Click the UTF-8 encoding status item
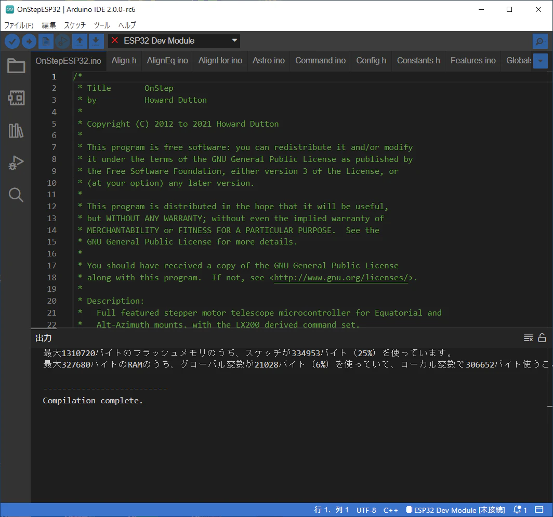 366,510
